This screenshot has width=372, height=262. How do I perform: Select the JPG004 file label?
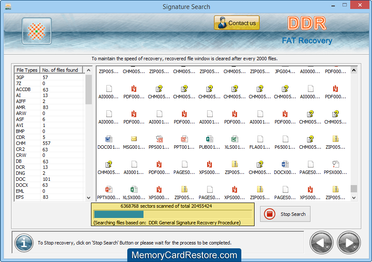click(285, 71)
